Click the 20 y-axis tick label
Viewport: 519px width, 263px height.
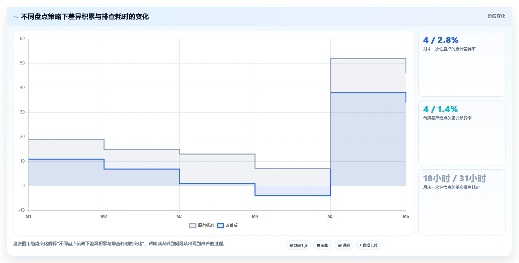coord(22,137)
